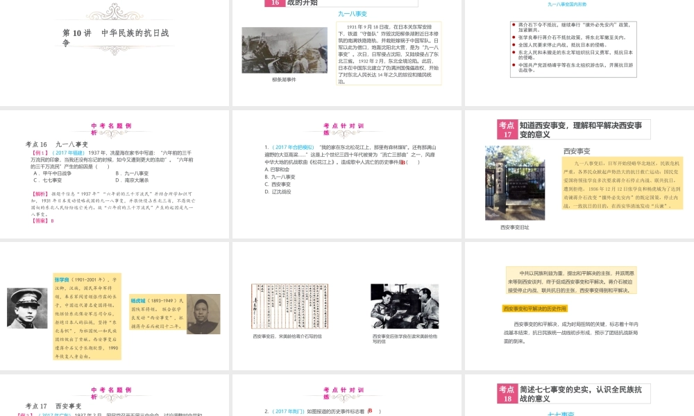Screen dimensions: 694x416
Task: Select the title 知道西安事变，理解和平解决西安事变的意义
Action: click(581, 130)
